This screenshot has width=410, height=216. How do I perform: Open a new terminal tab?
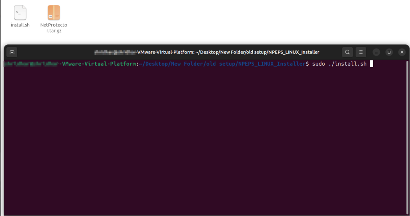point(12,52)
